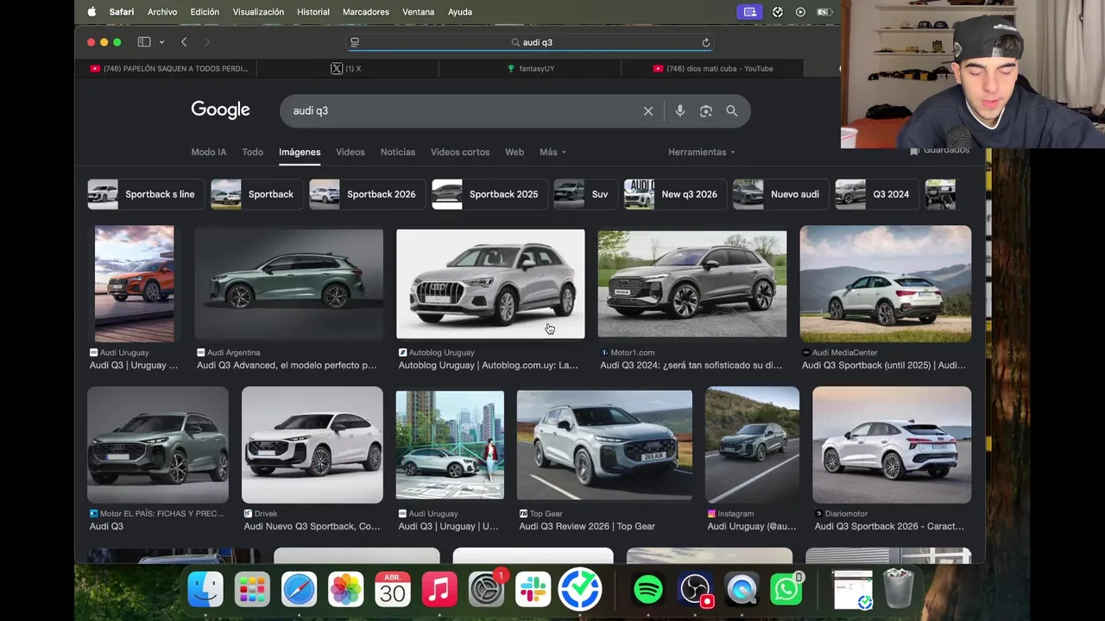Go back with Safari's back arrow
The image size is (1105, 621).
coord(184,42)
